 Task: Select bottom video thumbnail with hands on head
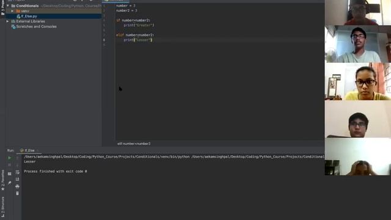coord(358,156)
